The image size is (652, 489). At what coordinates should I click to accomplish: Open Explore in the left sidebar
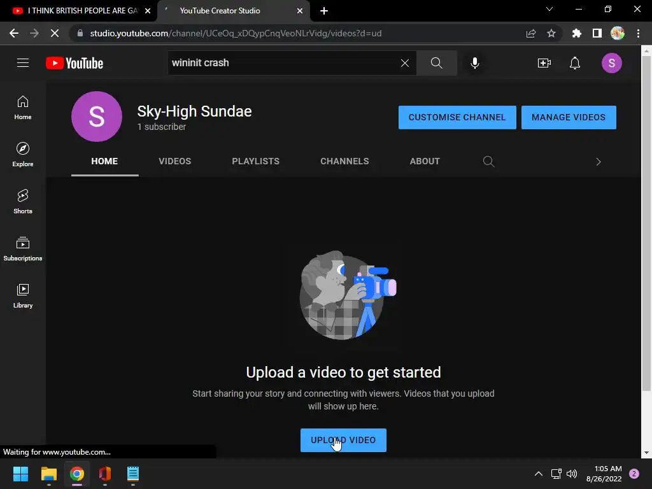pyautogui.click(x=23, y=155)
